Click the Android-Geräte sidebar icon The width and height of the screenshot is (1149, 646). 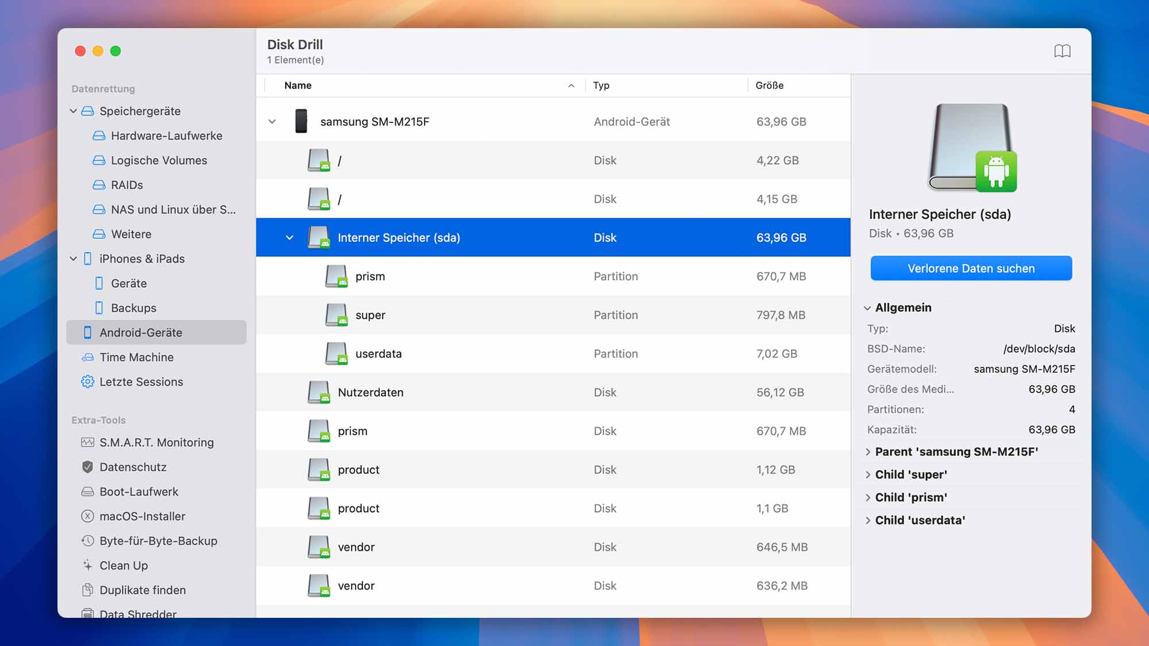[87, 332]
